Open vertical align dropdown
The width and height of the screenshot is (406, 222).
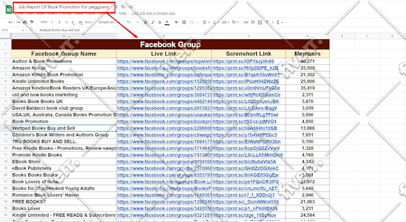[x=216, y=23]
